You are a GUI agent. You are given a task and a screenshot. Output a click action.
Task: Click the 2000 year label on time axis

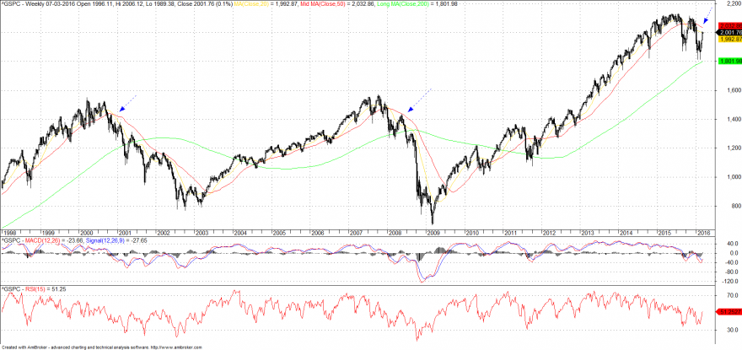86,234
